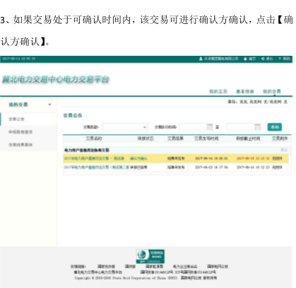Collapse the 我的交易 sidebar section arrow
The width and height of the screenshot is (296, 288).
coord(49,104)
